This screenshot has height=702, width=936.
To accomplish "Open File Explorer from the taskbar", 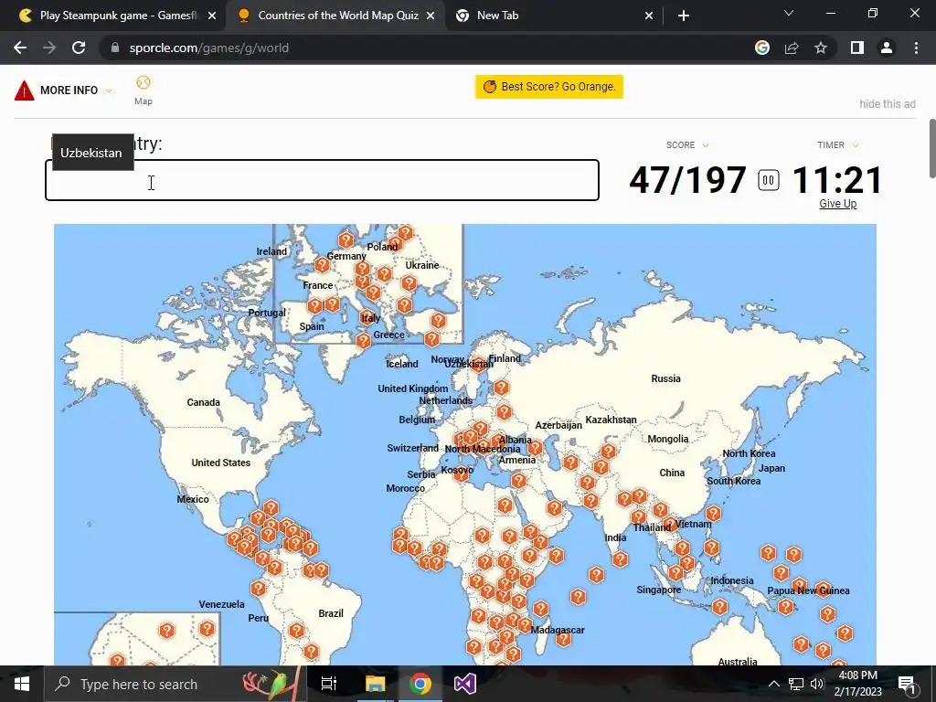I will click(376, 684).
